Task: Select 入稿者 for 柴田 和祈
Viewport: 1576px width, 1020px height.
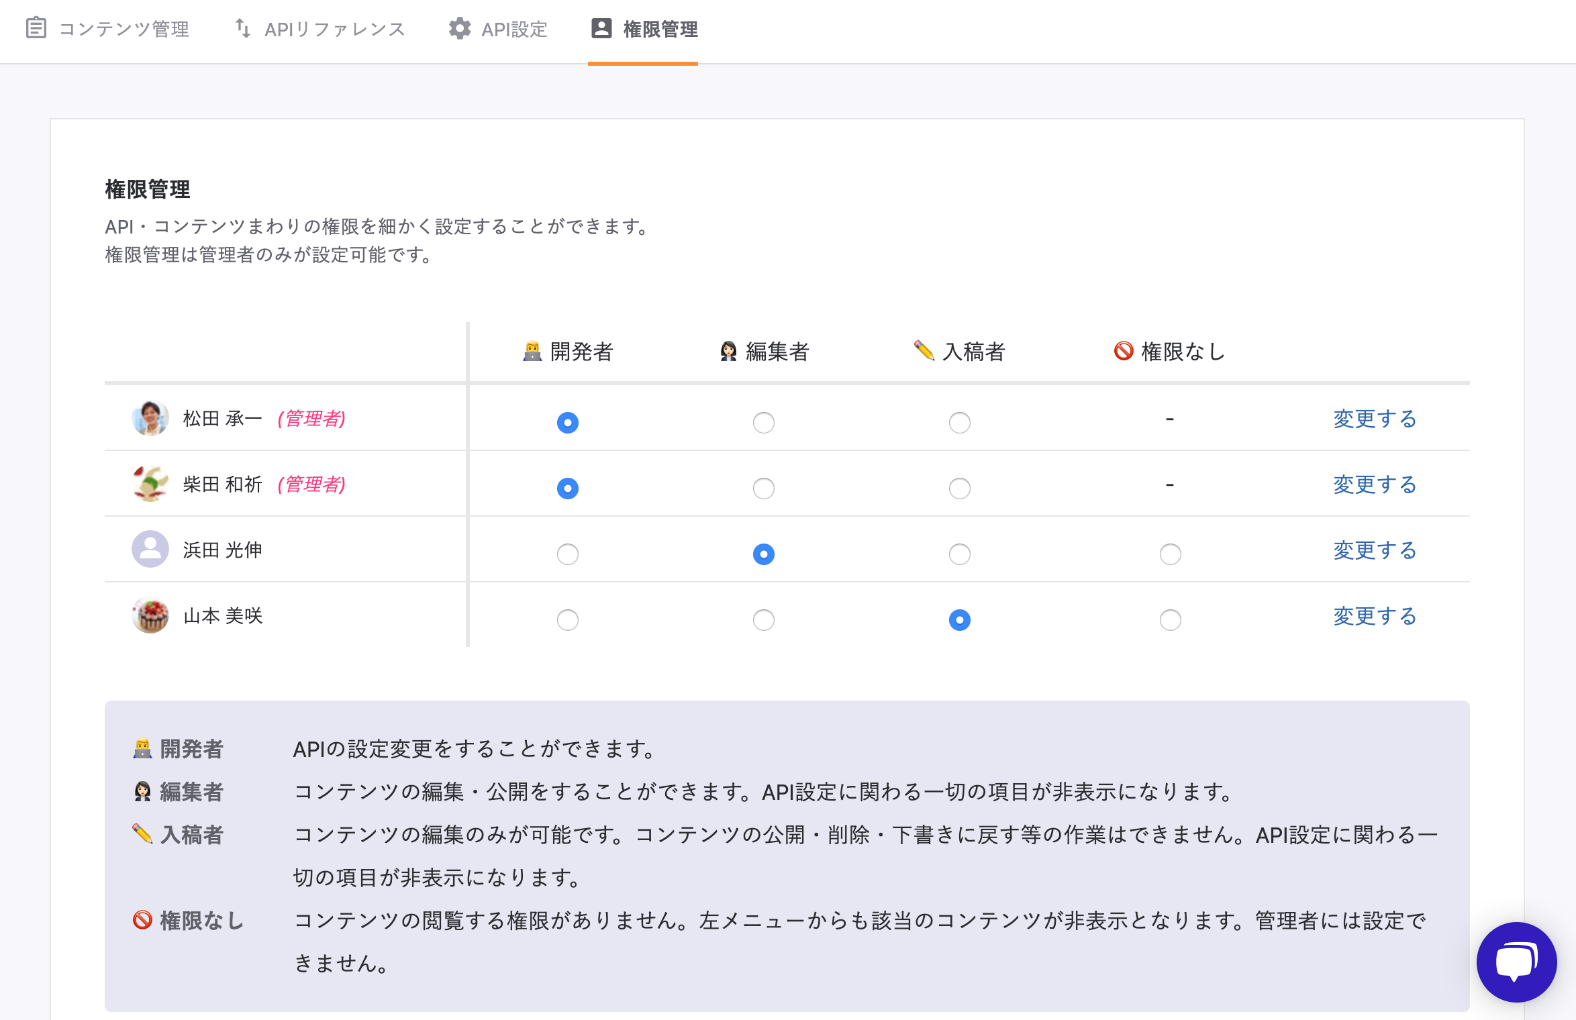Action: tap(960, 489)
